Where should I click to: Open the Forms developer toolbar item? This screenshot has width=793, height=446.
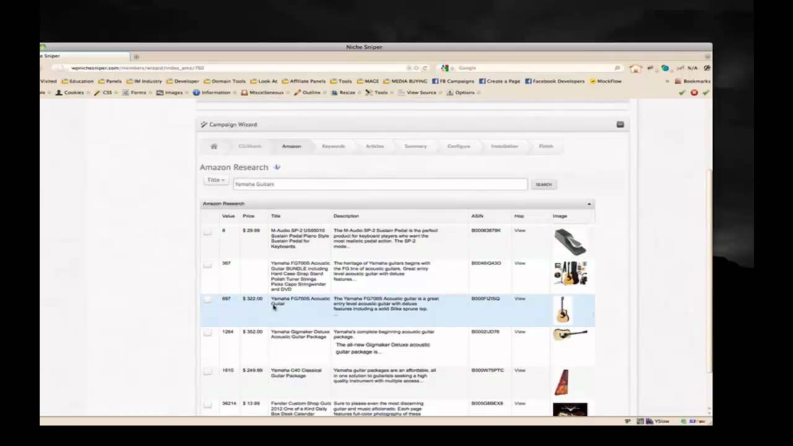134,93
